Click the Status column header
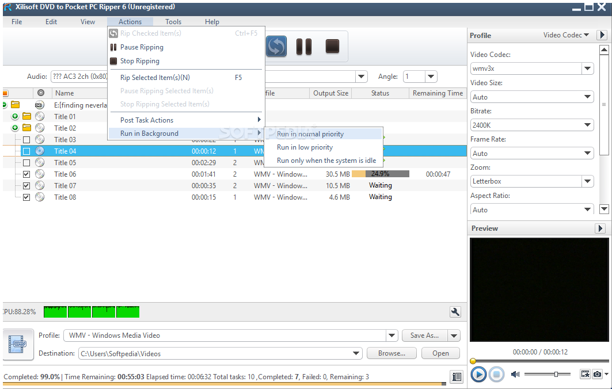The image size is (612, 389). click(x=380, y=93)
